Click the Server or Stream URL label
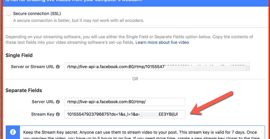270x139 pixels. click(33, 67)
